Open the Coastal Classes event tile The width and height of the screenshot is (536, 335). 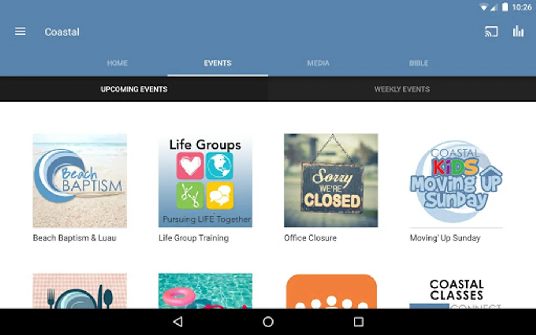click(456, 291)
